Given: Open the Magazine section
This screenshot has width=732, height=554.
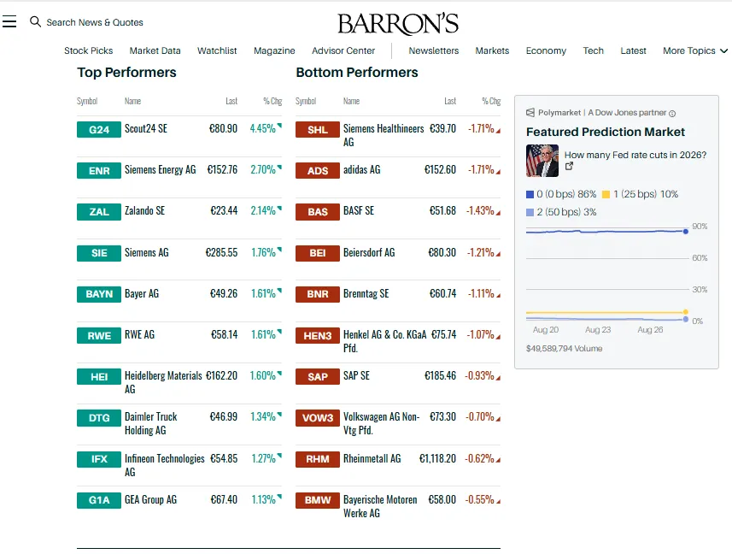Looking at the screenshot, I should click(x=274, y=50).
